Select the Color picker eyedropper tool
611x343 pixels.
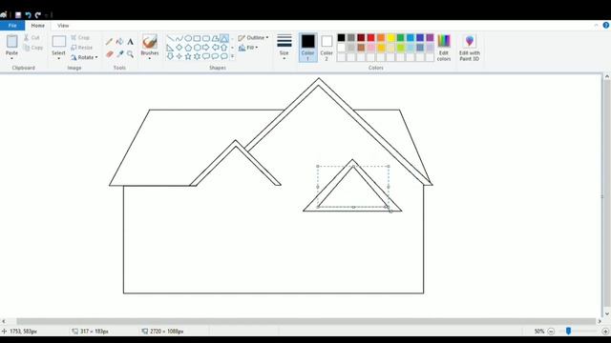tap(119, 54)
